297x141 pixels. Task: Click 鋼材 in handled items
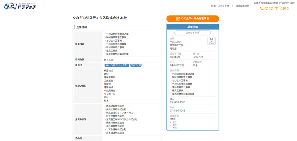106,97
